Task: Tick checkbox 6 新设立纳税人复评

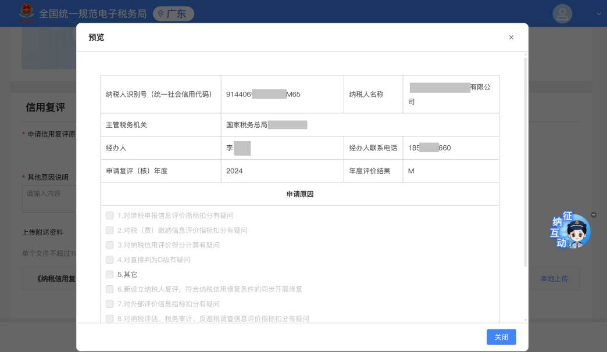Action: pos(110,289)
